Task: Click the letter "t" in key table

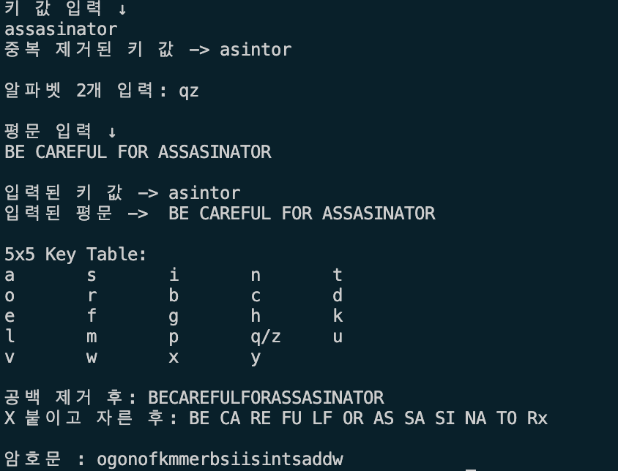Action: tap(337, 275)
